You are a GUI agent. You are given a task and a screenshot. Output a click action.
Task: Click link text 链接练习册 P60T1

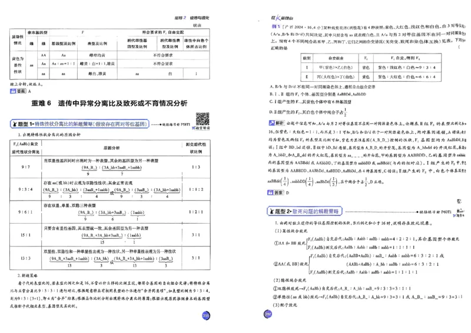click(x=435, y=212)
